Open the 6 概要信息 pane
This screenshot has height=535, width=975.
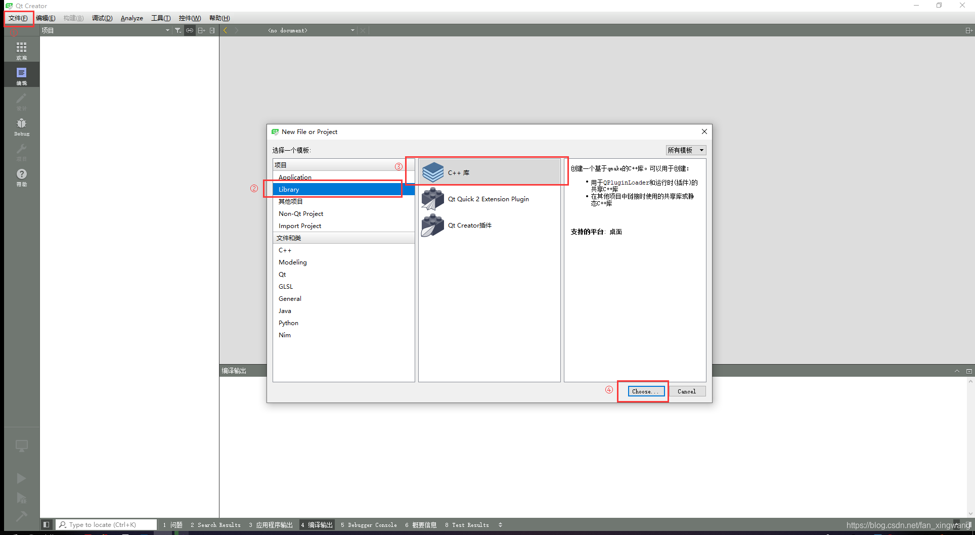(421, 525)
